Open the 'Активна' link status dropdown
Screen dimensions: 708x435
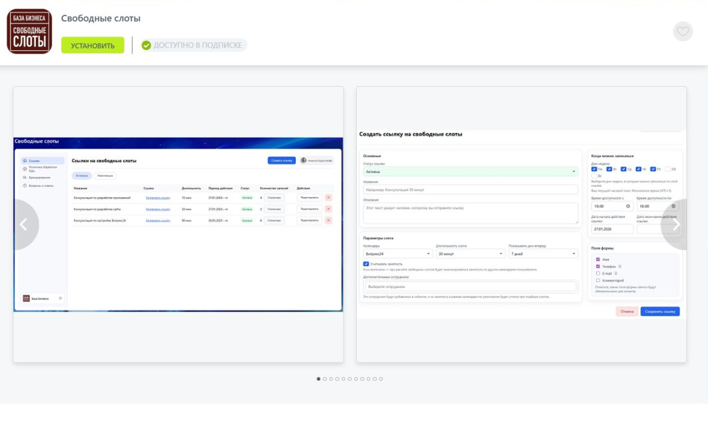point(470,172)
